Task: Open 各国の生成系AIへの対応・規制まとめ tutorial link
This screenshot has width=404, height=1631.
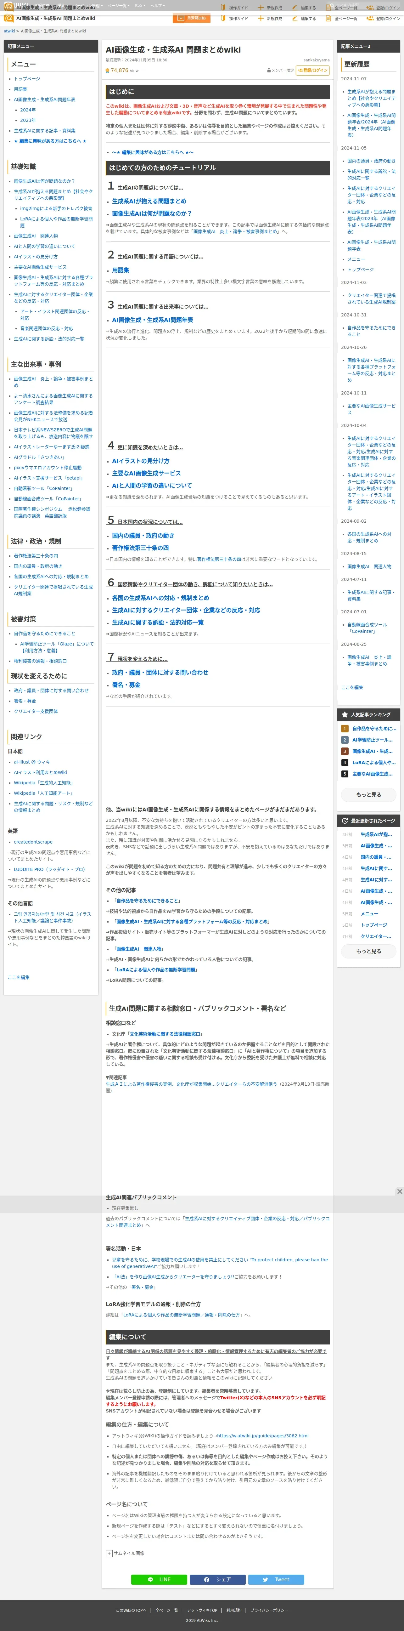Action: 160,598
